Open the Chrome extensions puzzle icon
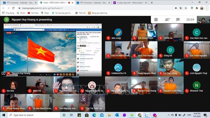Viewport: 210px width, 118px height. click(x=197, y=8)
